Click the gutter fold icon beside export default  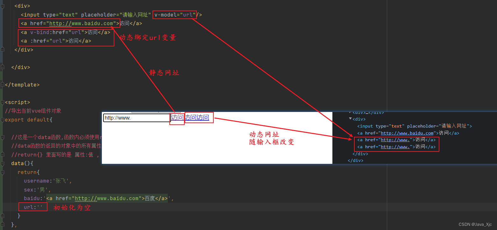(x=3, y=119)
